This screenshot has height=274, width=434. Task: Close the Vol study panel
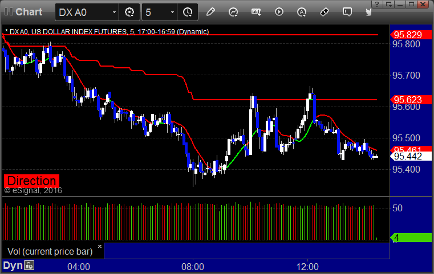100,246
